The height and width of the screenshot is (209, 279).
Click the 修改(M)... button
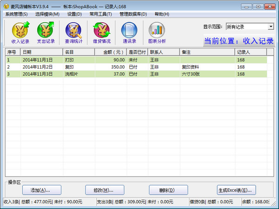[105, 190]
